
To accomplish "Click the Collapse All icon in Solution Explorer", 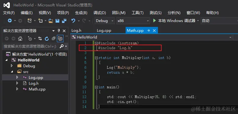I will click(53, 39).
